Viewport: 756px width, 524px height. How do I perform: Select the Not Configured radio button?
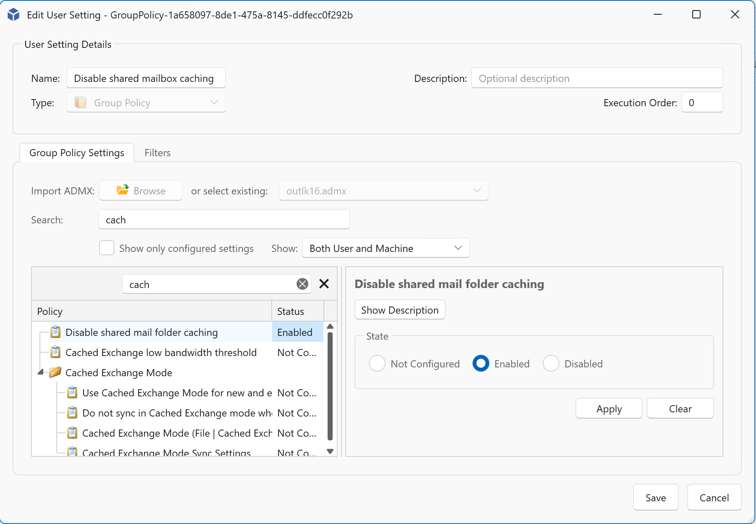(377, 364)
